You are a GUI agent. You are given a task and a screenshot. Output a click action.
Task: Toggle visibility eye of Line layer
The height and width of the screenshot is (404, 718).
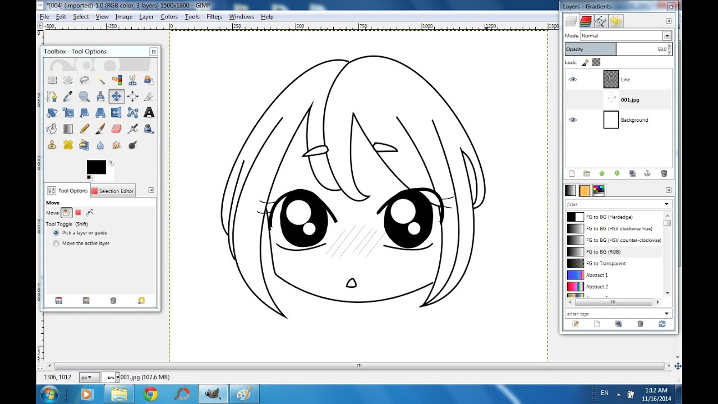click(573, 80)
